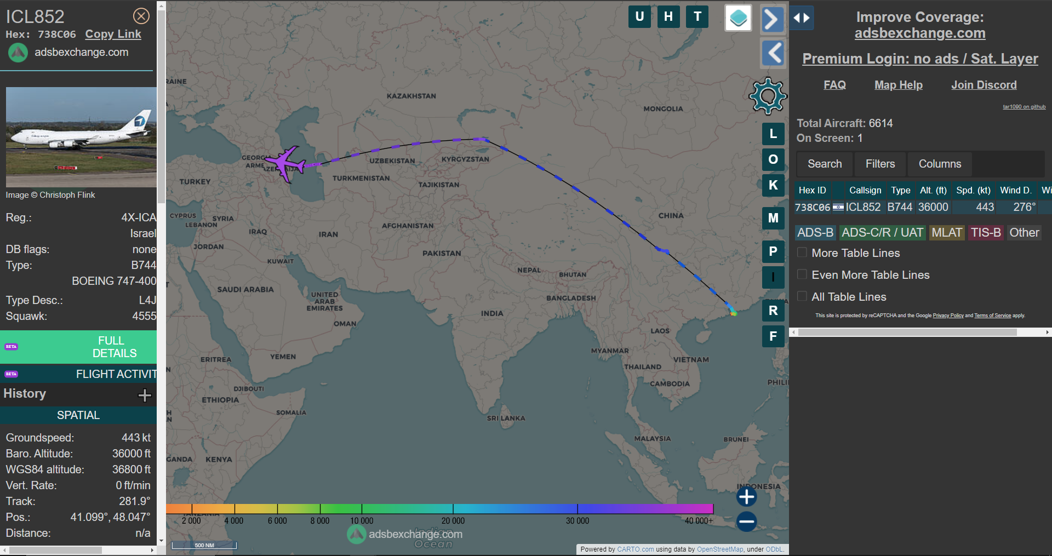Viewport: 1052px width, 556px height.
Task: Click the purple aircraft icon on map
Action: (285, 163)
